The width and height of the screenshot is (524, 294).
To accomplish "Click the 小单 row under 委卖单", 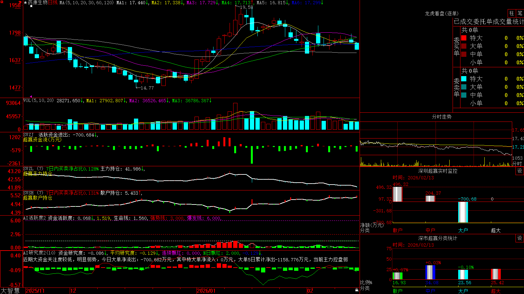I will 492,103.
